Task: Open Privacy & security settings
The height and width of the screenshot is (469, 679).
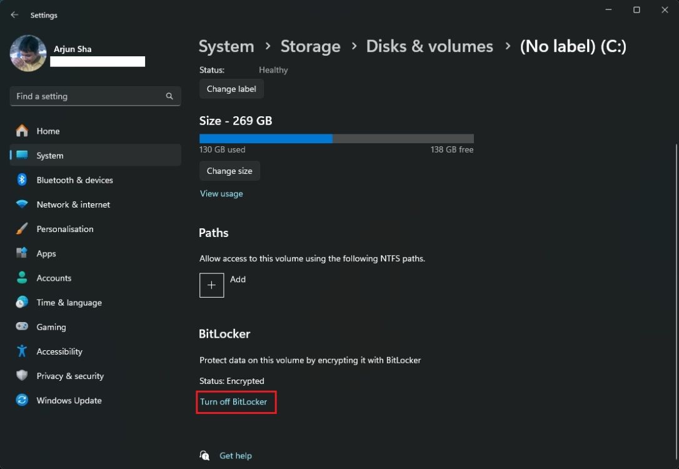Action: 70,376
